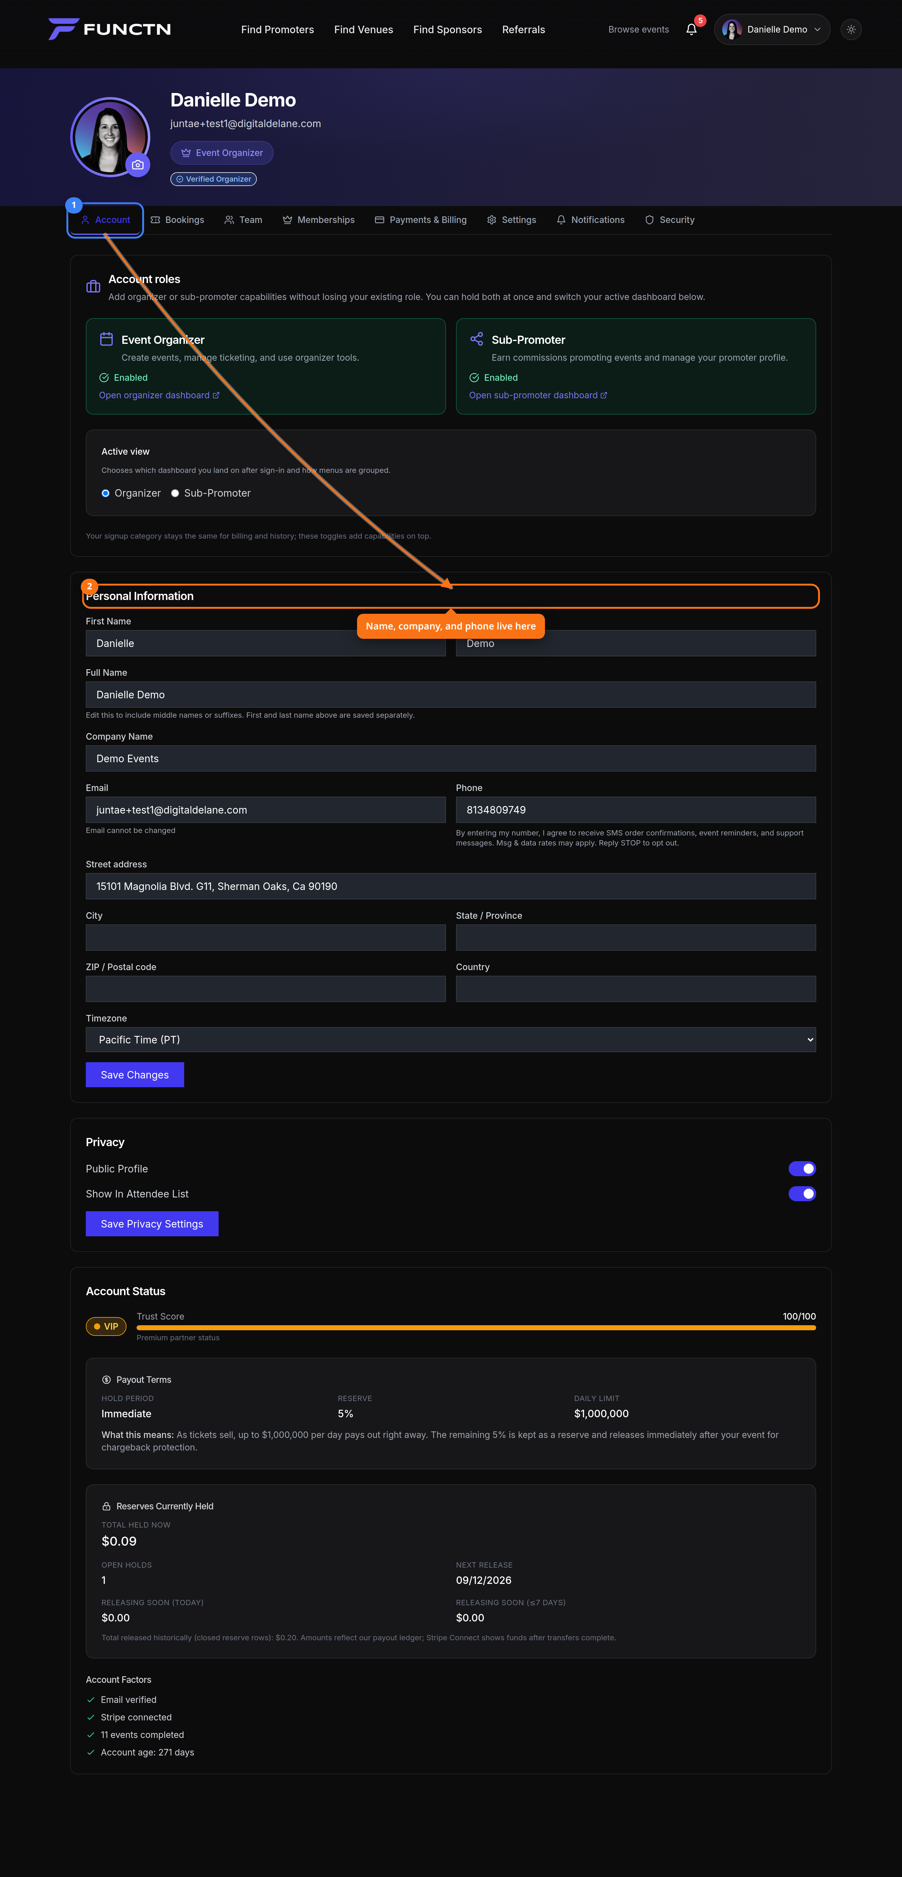This screenshot has height=1877, width=902.
Task: Open the Payments & Billing tab
Action: coord(420,220)
